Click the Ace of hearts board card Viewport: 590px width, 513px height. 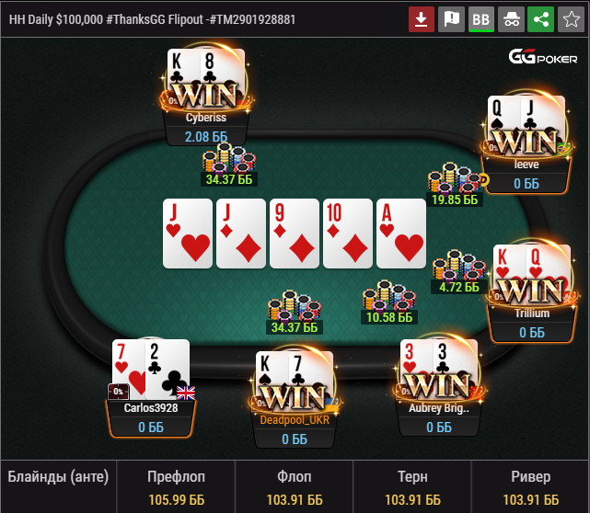pyautogui.click(x=401, y=234)
